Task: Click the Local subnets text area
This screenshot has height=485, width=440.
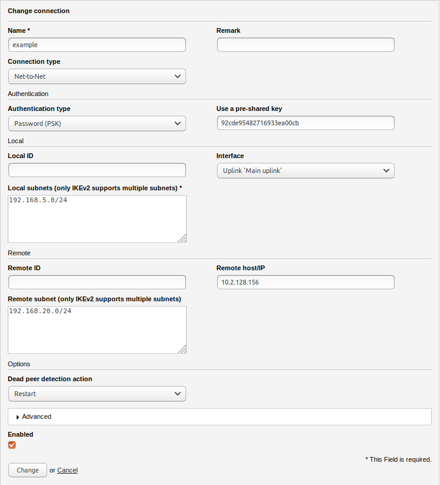Action: (x=97, y=218)
